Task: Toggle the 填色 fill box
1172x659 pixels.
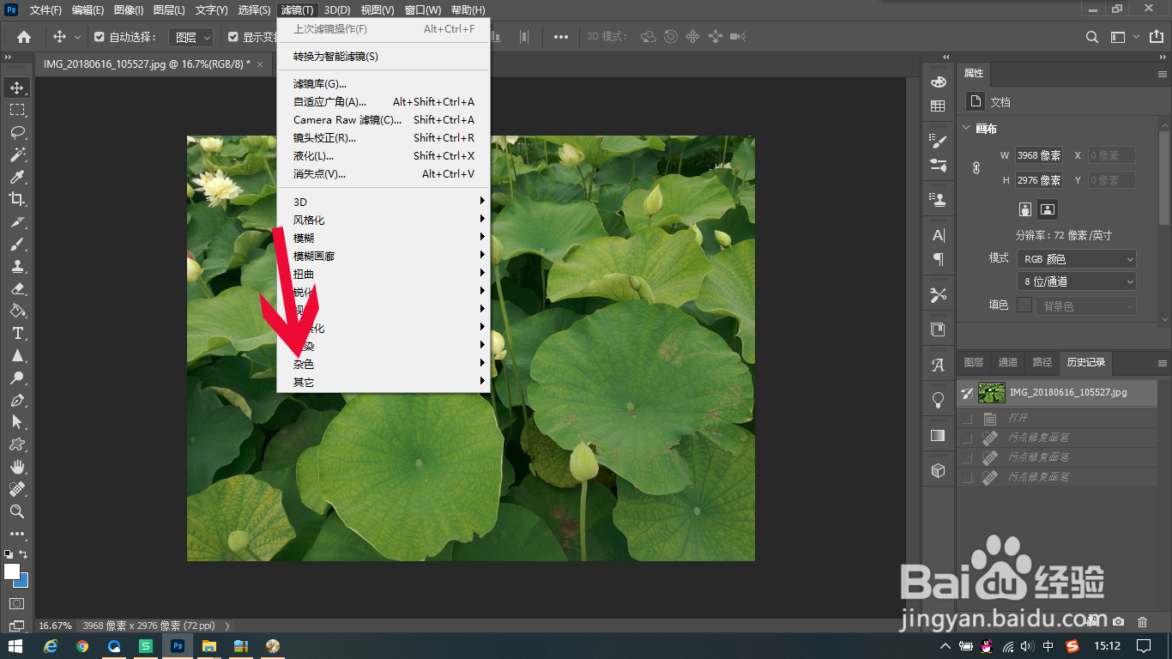Action: pyautogui.click(x=1024, y=305)
